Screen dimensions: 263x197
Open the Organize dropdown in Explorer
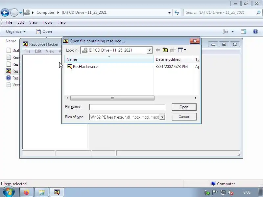point(16,32)
